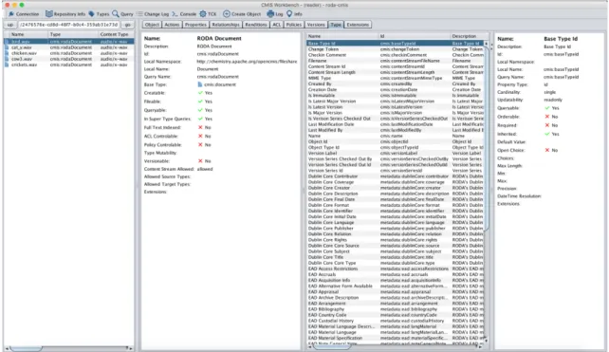Open the Query magnifier tool

(116, 14)
